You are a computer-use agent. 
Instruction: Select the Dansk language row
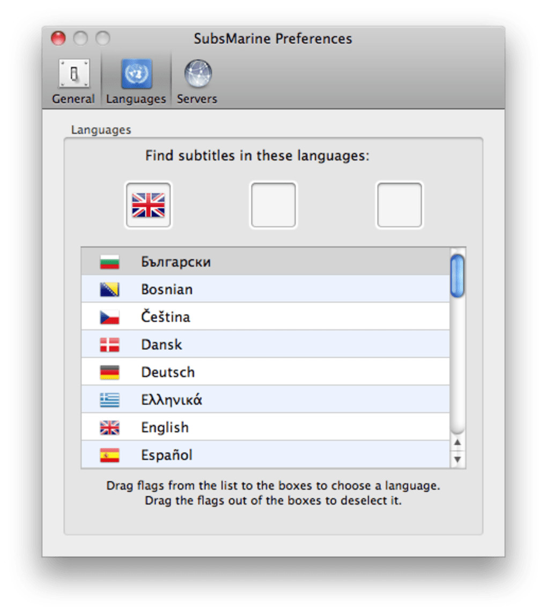pos(265,344)
